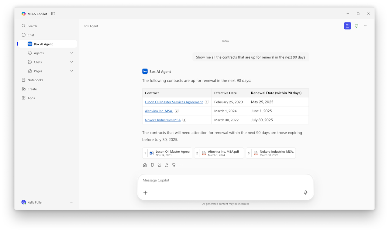The image size is (389, 230).
Task: Click the user prompt message bubble
Action: [x=250, y=57]
